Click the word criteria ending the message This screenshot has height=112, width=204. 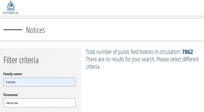(x=93, y=67)
